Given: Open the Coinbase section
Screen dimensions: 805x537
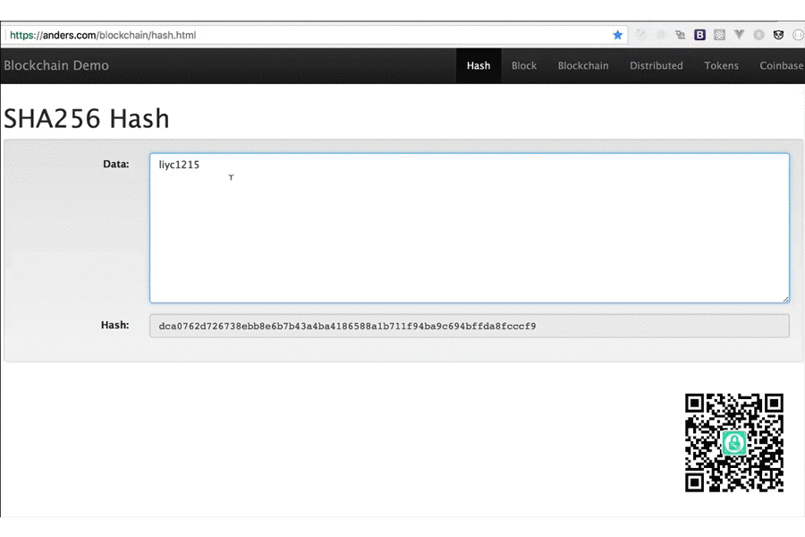Looking at the screenshot, I should (x=781, y=65).
